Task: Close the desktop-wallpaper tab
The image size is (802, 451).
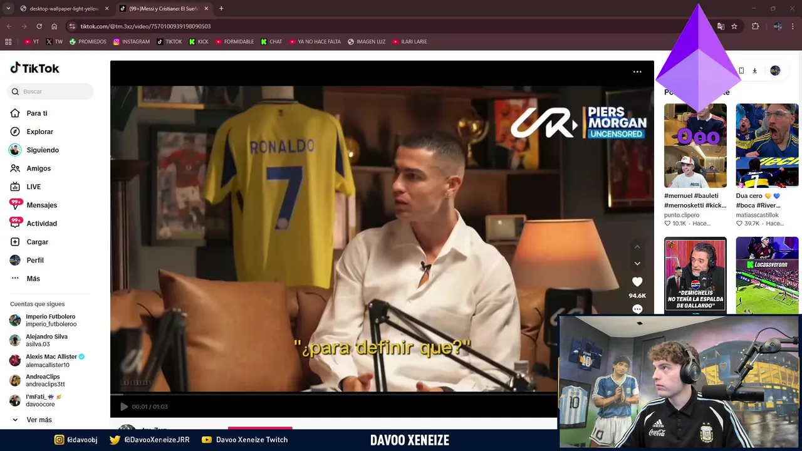Action: pyautogui.click(x=107, y=9)
